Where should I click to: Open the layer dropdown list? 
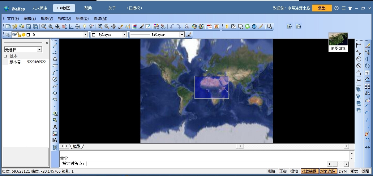tap(86, 35)
